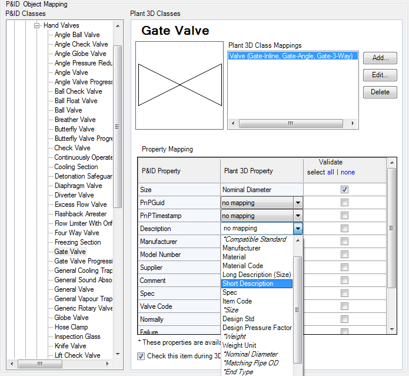The height and width of the screenshot is (376, 409).
Task: Select Inspection Glass tree item
Action: (x=77, y=337)
